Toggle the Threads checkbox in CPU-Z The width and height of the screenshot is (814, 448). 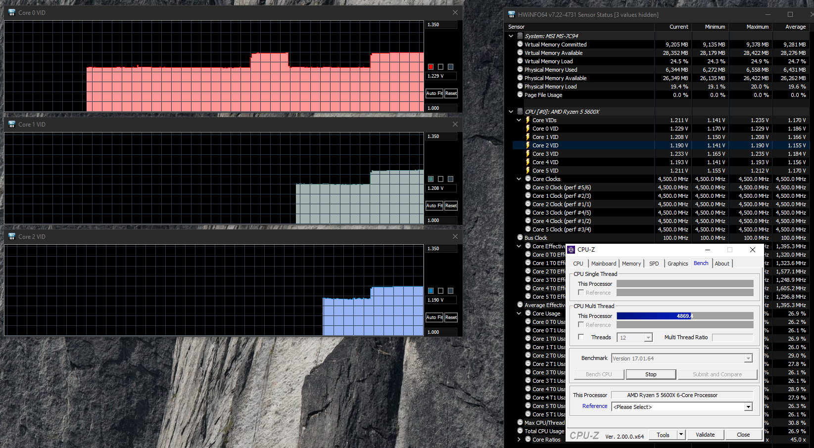click(581, 337)
